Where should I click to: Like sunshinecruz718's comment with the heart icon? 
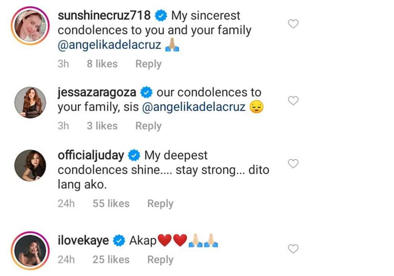click(293, 24)
